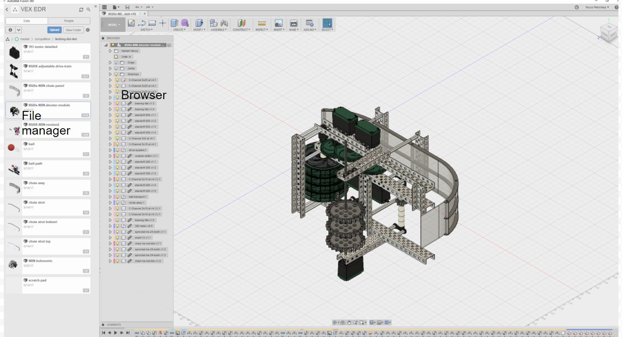Activate the Select tool icon

[x=327, y=23]
